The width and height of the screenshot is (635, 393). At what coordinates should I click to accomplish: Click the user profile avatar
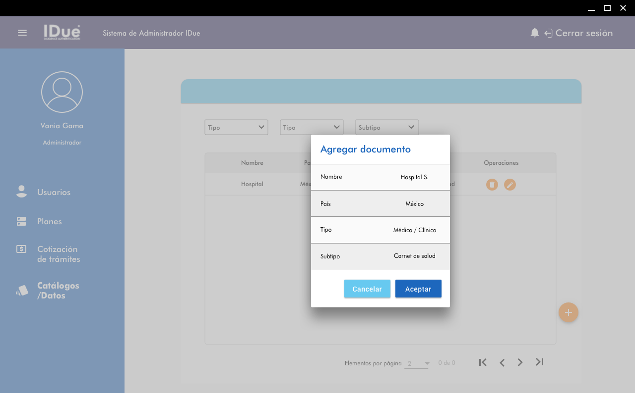(x=62, y=92)
